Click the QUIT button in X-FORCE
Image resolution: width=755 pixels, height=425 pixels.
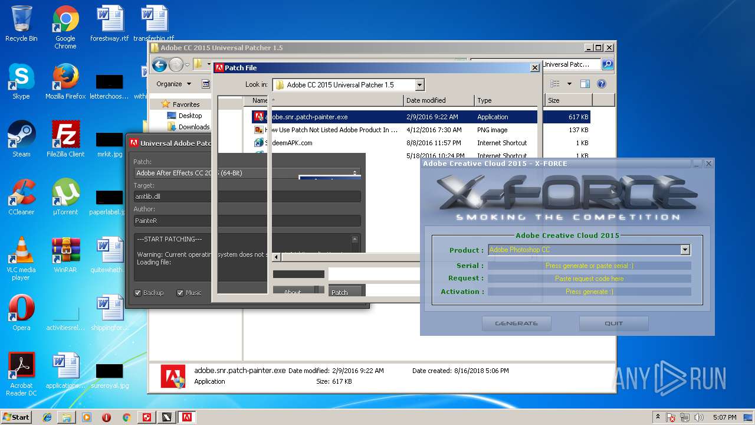(613, 323)
